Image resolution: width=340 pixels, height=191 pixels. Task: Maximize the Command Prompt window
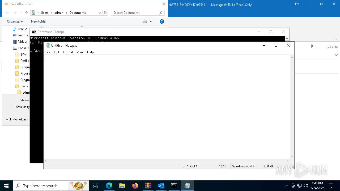click(x=271, y=32)
